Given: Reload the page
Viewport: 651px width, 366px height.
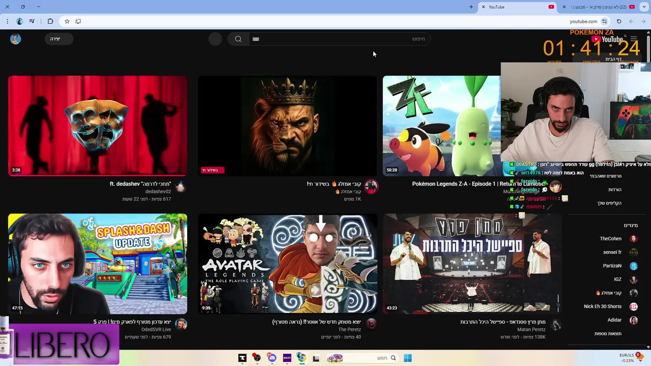Looking at the screenshot, I should 619,21.
